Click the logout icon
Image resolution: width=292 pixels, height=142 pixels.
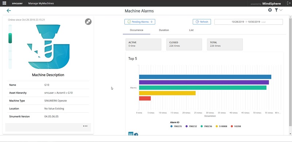click(289, 3)
